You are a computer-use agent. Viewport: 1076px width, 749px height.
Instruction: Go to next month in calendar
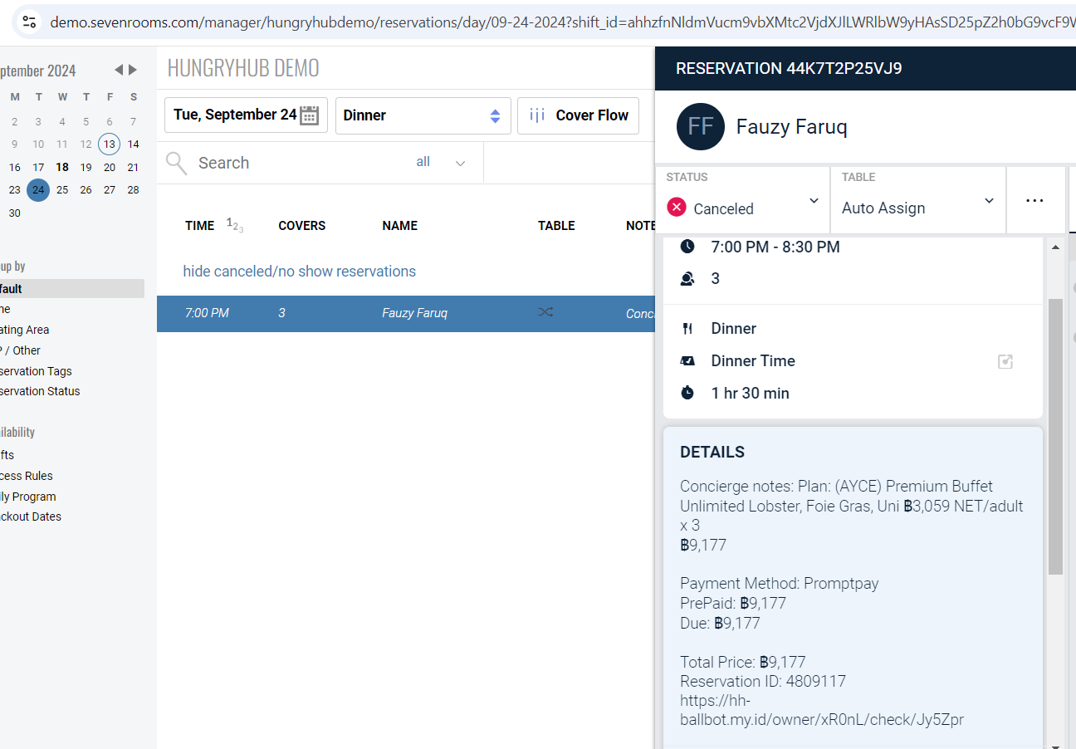pos(133,70)
